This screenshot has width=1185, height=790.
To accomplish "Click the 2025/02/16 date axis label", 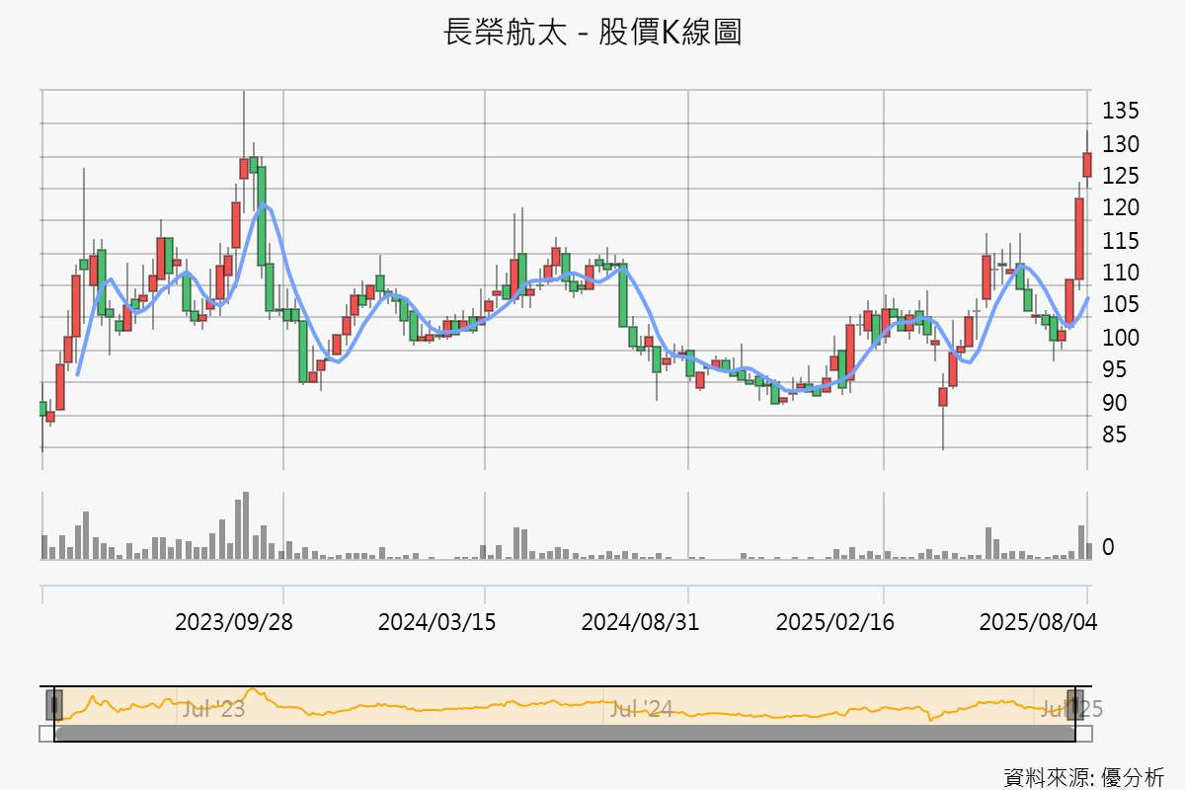I will point(834,622).
